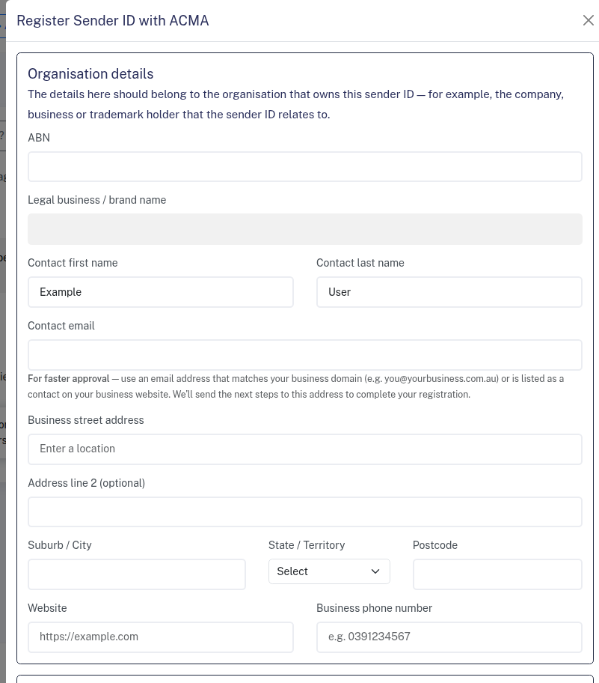Click the State / Territory label

pos(307,545)
